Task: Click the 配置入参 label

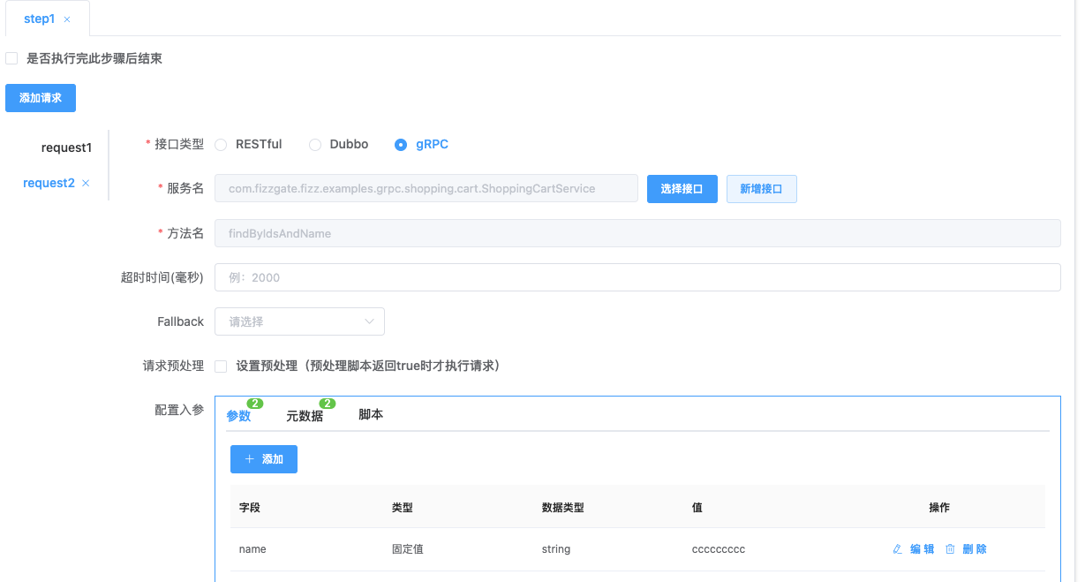Action: [179, 410]
